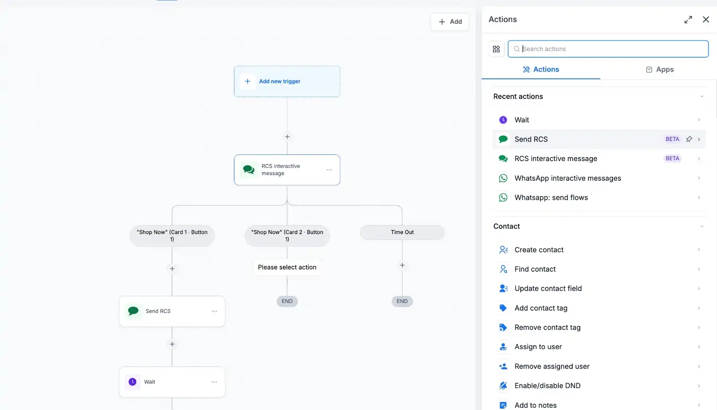This screenshot has height=410, width=717.
Task: Click the Enable/disable DND bell icon
Action: tap(503, 385)
